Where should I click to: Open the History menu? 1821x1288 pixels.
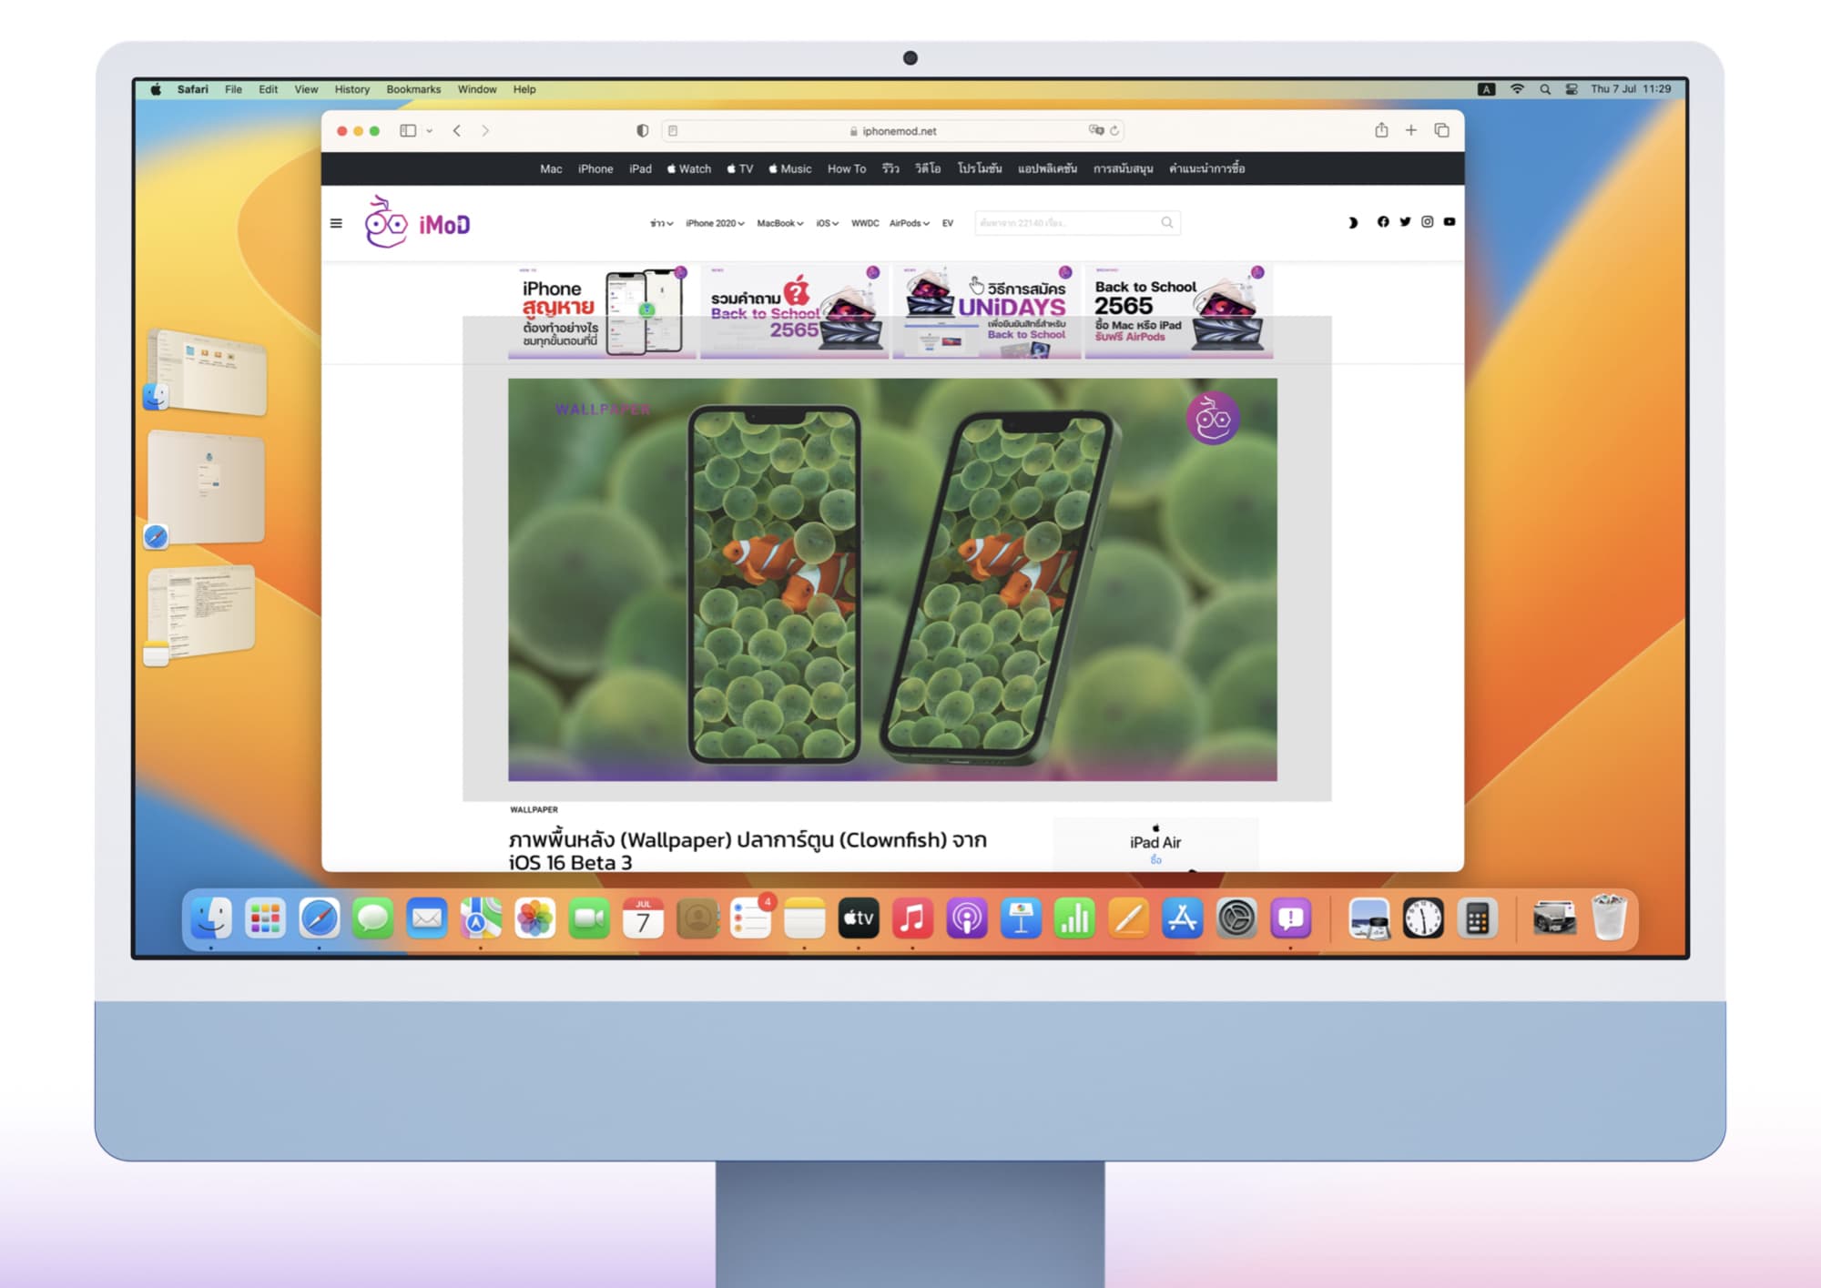[x=351, y=89]
